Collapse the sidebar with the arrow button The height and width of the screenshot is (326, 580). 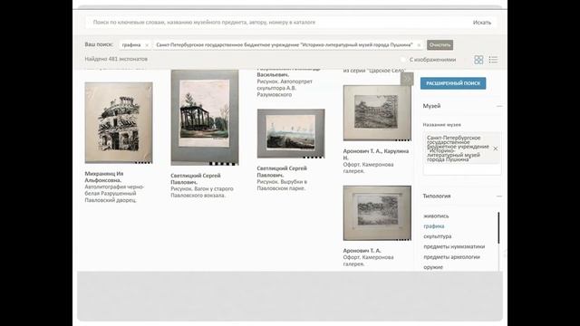pos(407,79)
